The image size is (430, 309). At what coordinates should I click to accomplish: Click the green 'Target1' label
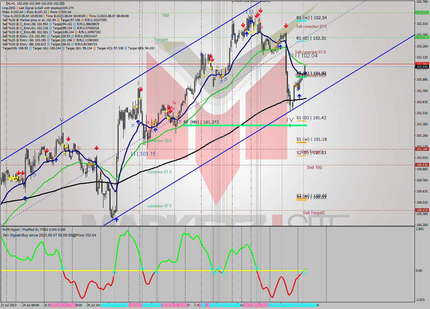161,40
